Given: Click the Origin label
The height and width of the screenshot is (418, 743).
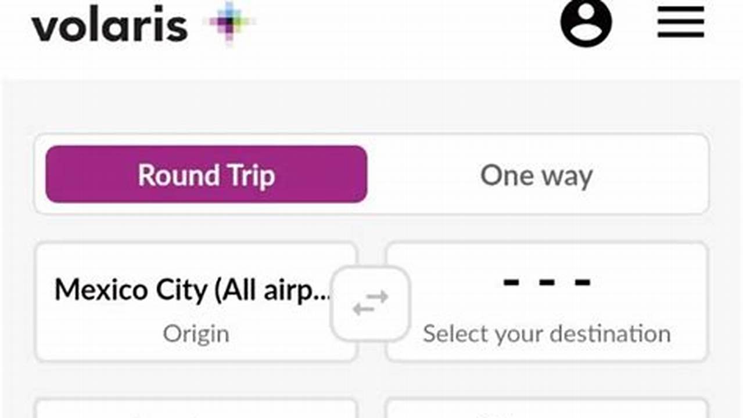Looking at the screenshot, I should point(197,333).
